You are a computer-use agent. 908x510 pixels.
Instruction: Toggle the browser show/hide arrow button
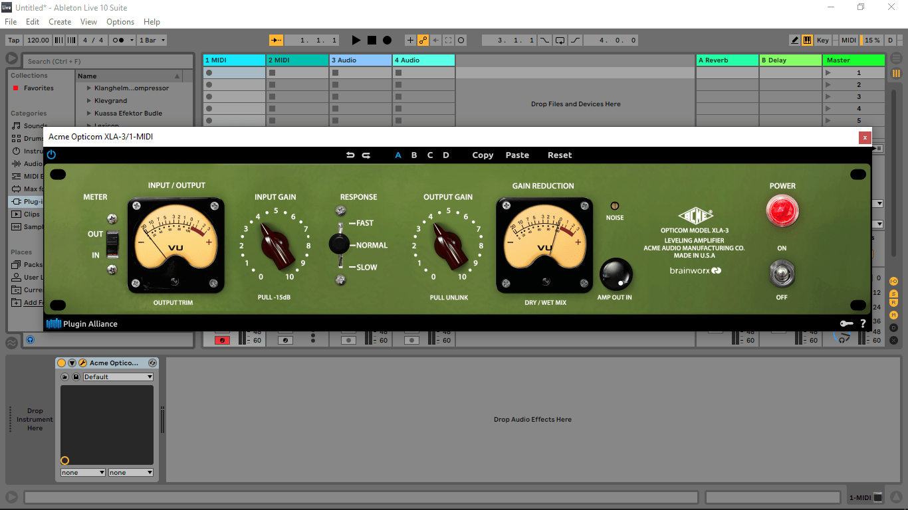click(x=11, y=58)
